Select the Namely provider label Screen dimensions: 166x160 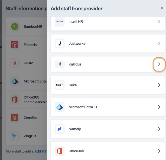coord(75,129)
